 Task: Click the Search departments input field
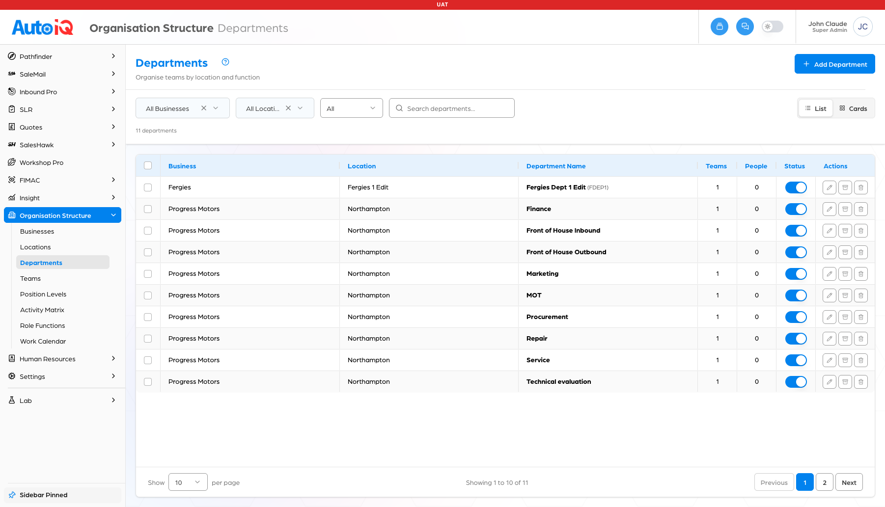coord(452,108)
